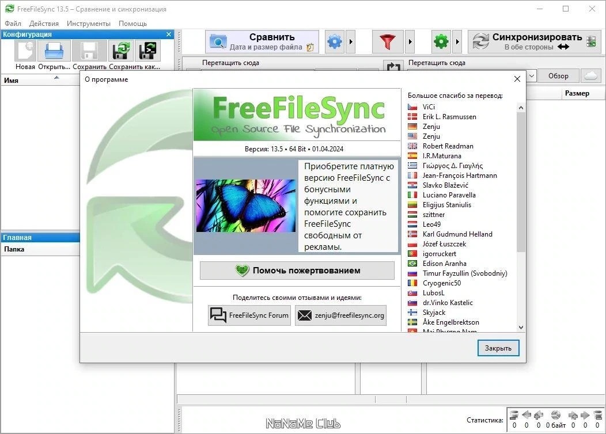
Task: Select Edison Aranha entry
Action: (x=445, y=263)
